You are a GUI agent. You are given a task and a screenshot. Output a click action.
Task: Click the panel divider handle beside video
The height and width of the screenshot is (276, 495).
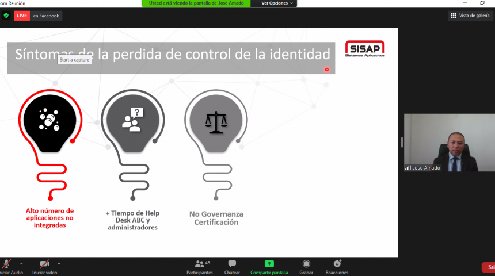pyautogui.click(x=402, y=143)
